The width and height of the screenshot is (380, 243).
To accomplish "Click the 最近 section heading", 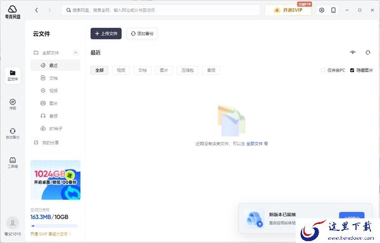I will [96, 53].
